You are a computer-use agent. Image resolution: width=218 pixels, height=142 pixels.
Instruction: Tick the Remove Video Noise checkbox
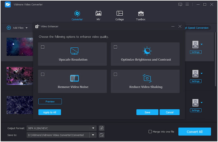[x=43, y=74]
